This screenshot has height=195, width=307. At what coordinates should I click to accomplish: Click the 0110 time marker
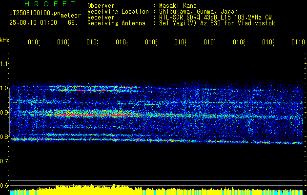point(298,42)
